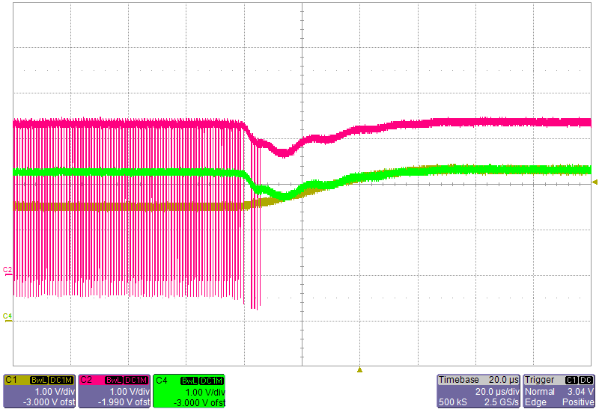Open the Trigger descriptor label

pyautogui.click(x=539, y=380)
